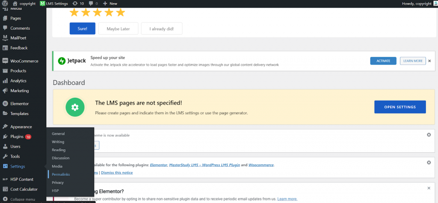Close the Elementor data sharing notice
The width and height of the screenshot is (438, 203).
429,188
